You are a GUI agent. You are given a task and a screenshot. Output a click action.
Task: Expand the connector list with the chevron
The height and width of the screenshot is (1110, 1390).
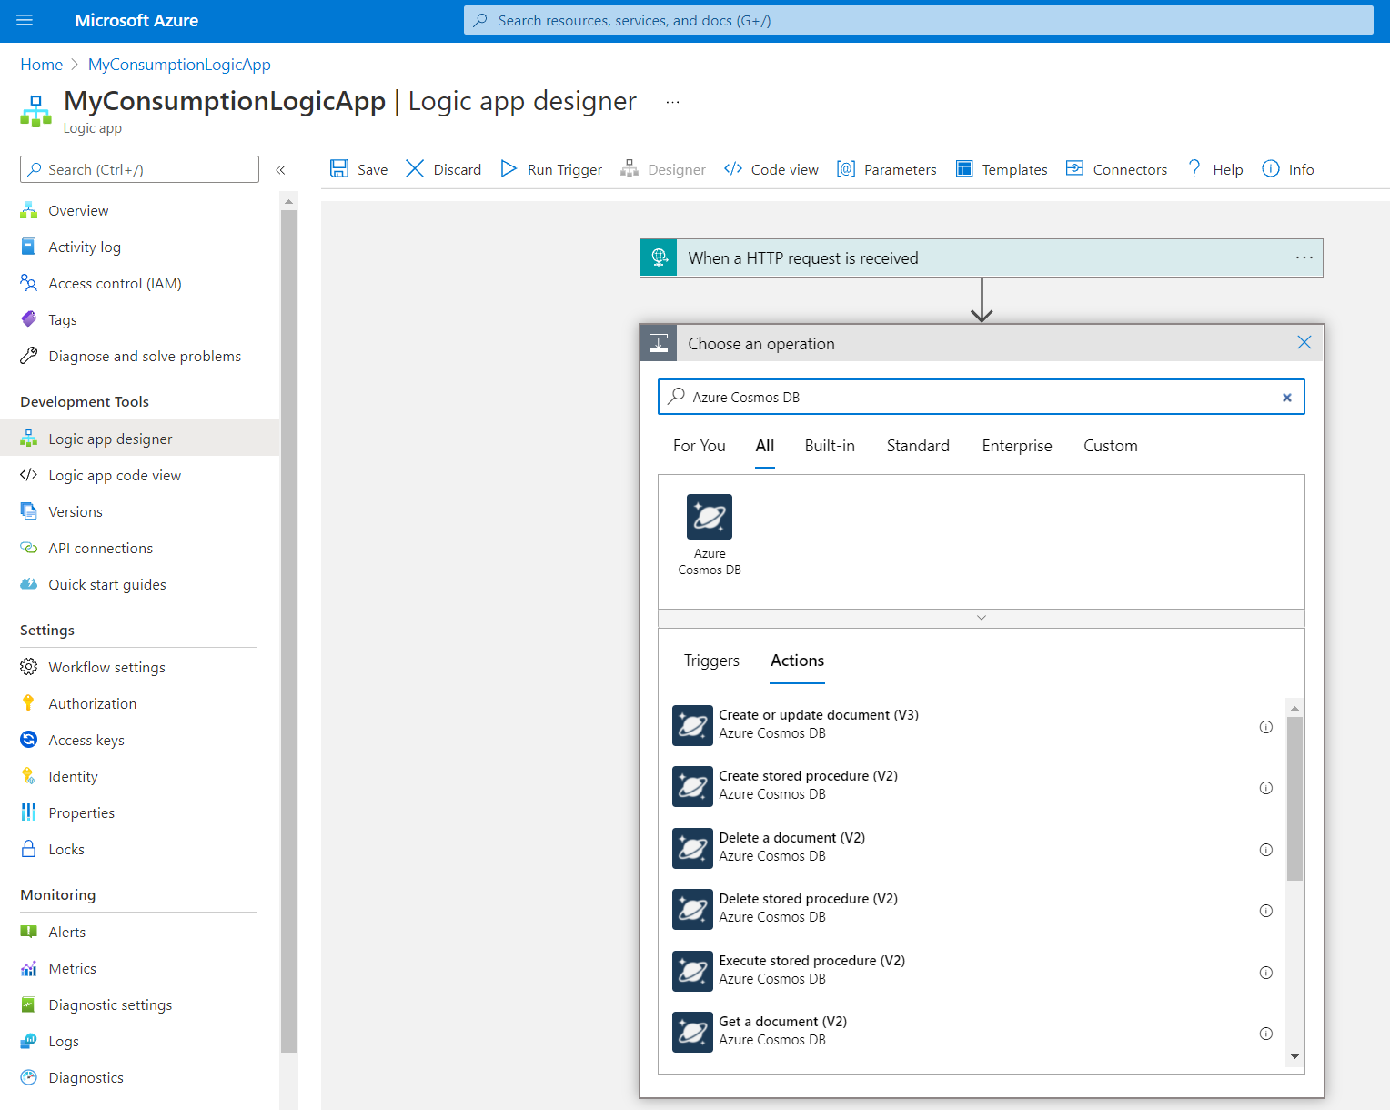[982, 618]
